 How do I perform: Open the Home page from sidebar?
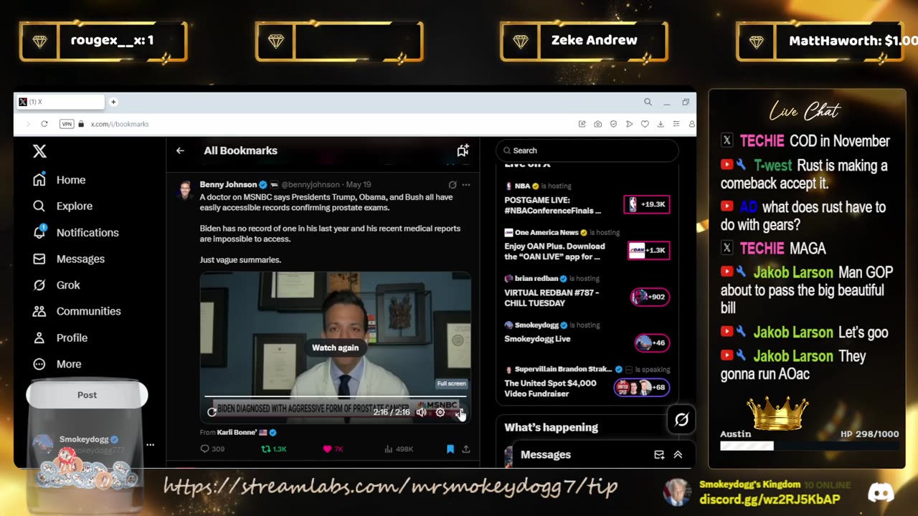(60, 180)
